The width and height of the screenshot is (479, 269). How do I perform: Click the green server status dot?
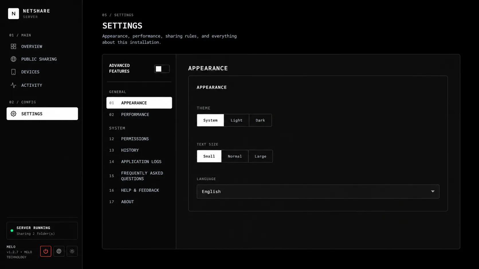12,231
